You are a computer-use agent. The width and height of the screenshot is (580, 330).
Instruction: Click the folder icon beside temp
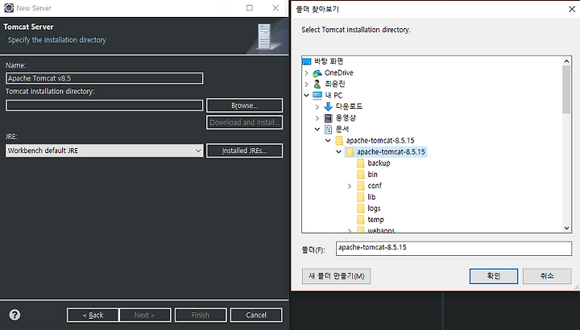coord(361,220)
